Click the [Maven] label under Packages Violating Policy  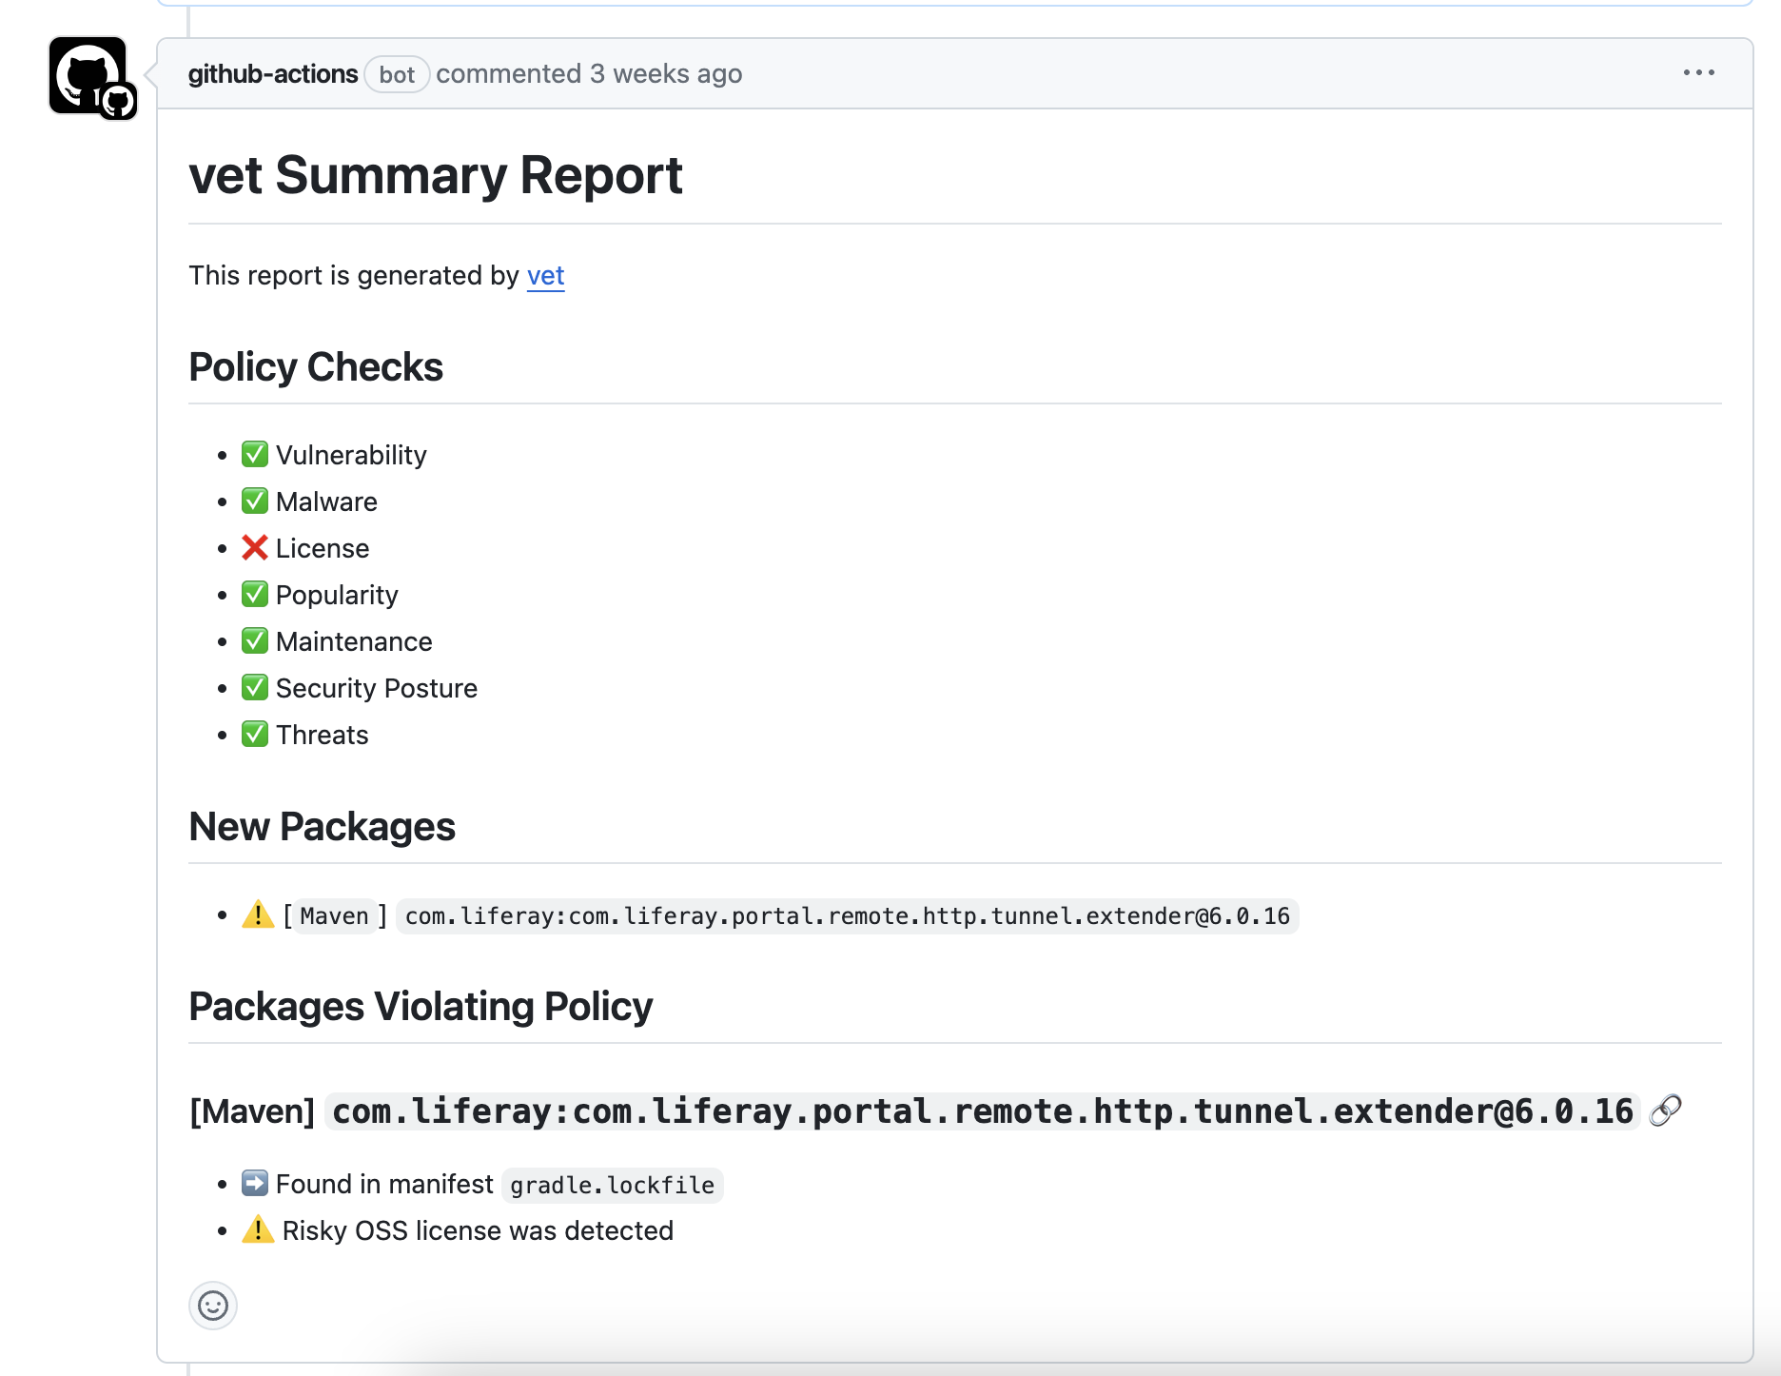251,1111
